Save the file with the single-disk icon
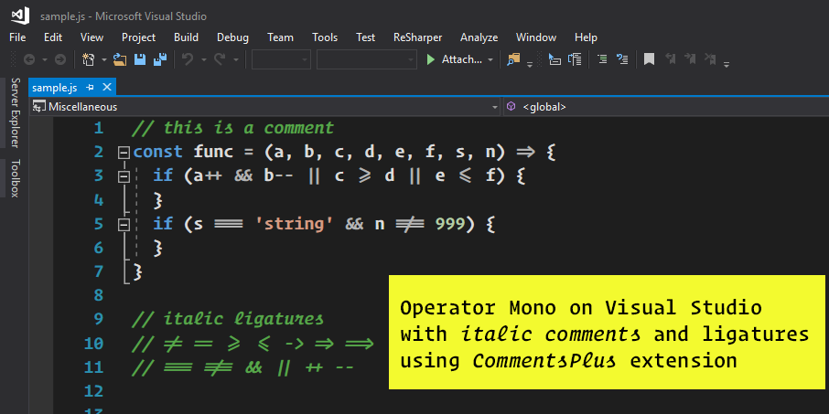 pos(140,59)
